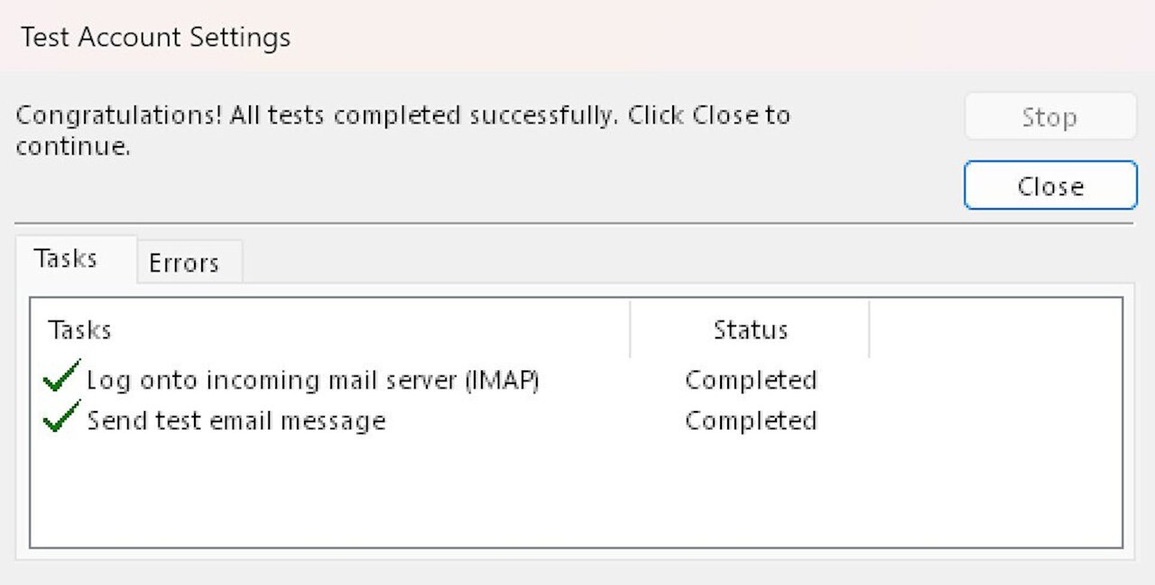1155x585 pixels.
Task: Click the divider between Tasks and Status columns
Action: click(630, 330)
